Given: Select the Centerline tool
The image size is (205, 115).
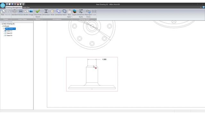Looking at the screenshot, I should point(58,12).
